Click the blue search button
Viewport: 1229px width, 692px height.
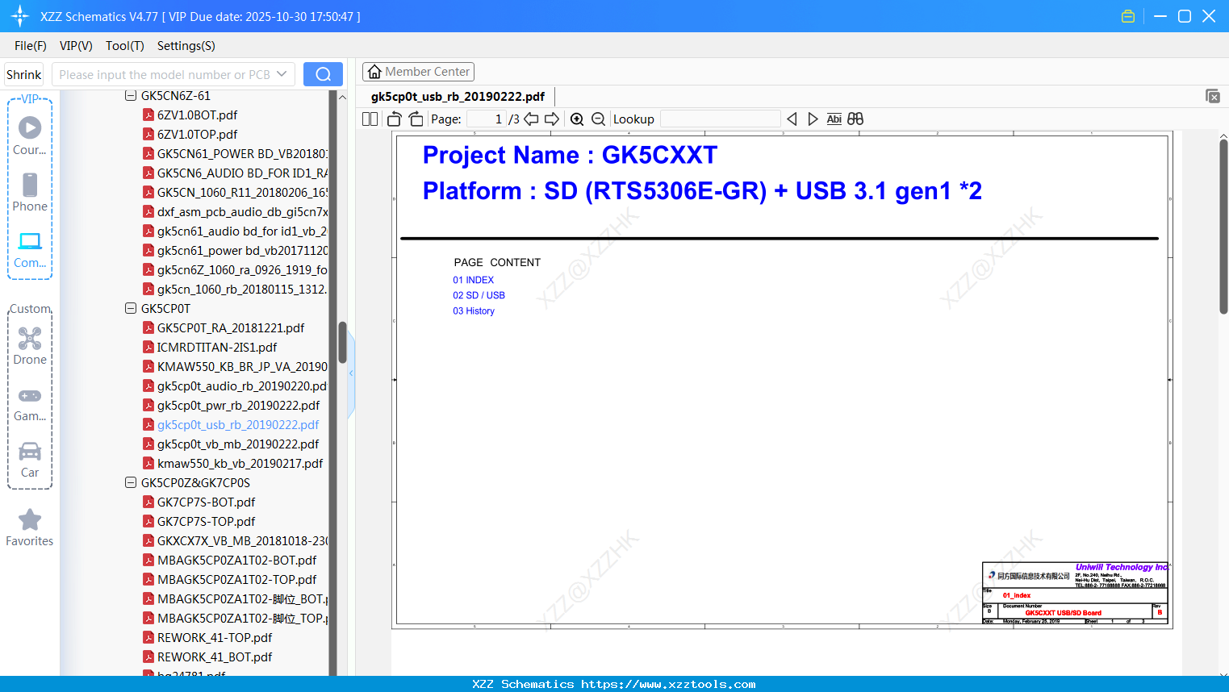tap(323, 74)
